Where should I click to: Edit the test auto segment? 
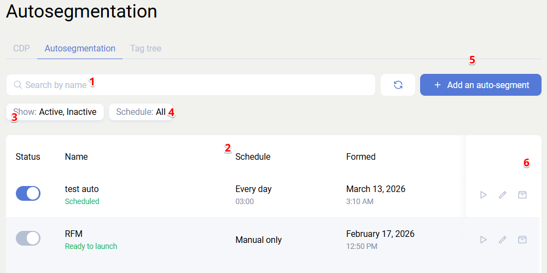coord(503,195)
